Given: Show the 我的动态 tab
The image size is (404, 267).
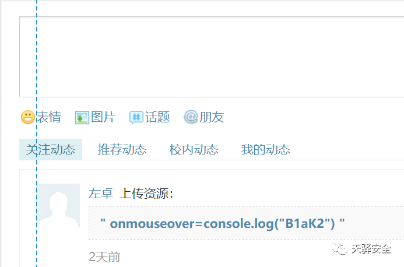Looking at the screenshot, I should pyautogui.click(x=265, y=149).
